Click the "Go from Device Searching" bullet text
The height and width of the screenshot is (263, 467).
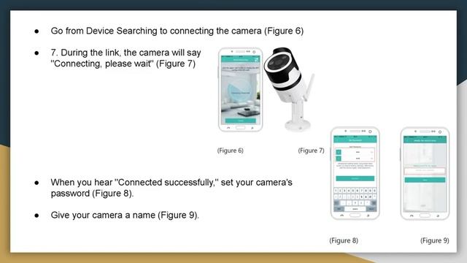pos(177,31)
